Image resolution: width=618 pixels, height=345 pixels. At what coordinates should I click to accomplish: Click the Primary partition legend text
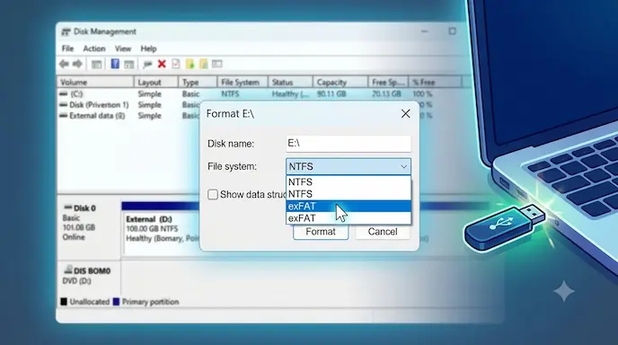pos(151,302)
